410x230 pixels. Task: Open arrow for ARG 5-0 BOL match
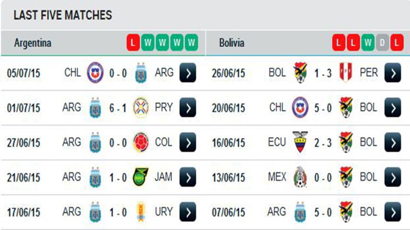pos(392,212)
